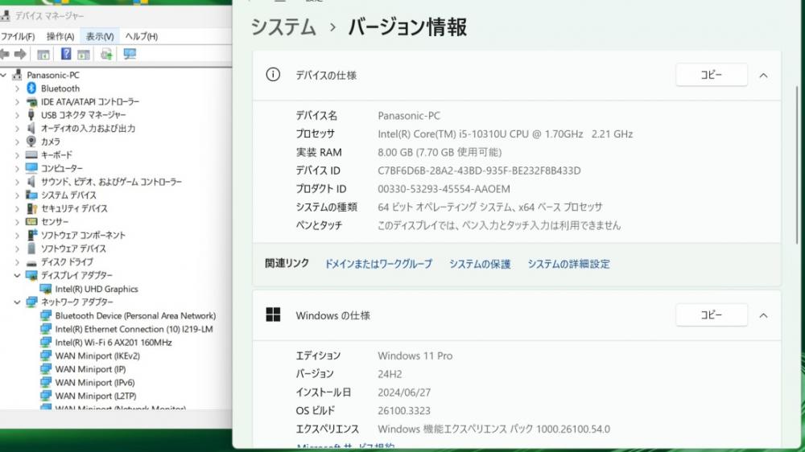Open the ファイル(F) menu
This screenshot has width=805, height=452.
coord(18,36)
